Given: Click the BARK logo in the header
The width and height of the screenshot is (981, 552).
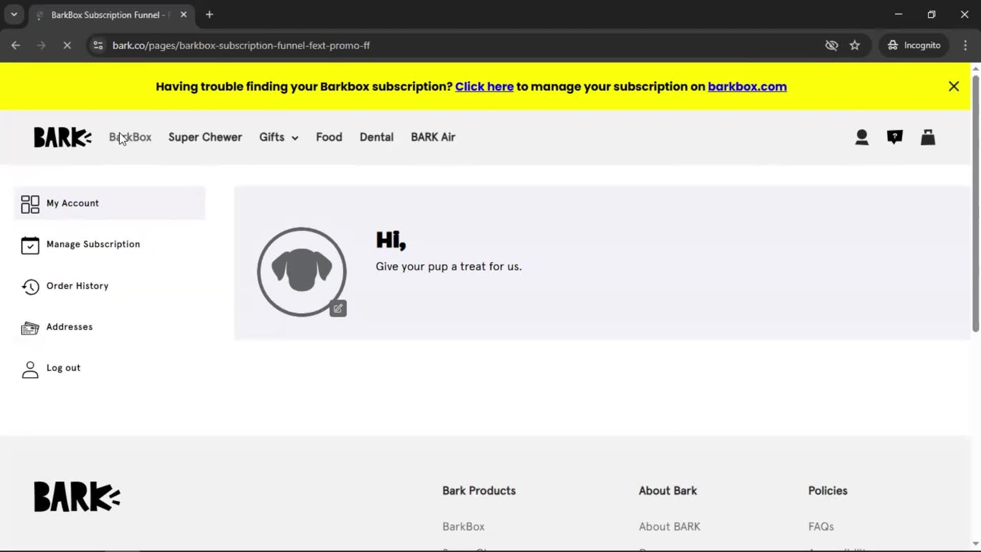Looking at the screenshot, I should (62, 137).
